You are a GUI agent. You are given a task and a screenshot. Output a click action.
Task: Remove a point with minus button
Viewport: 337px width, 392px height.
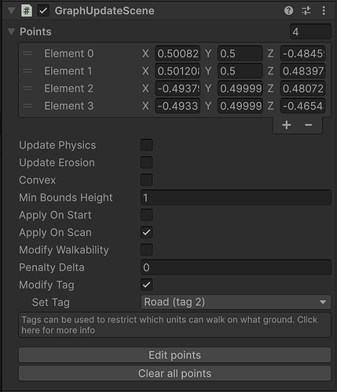308,125
